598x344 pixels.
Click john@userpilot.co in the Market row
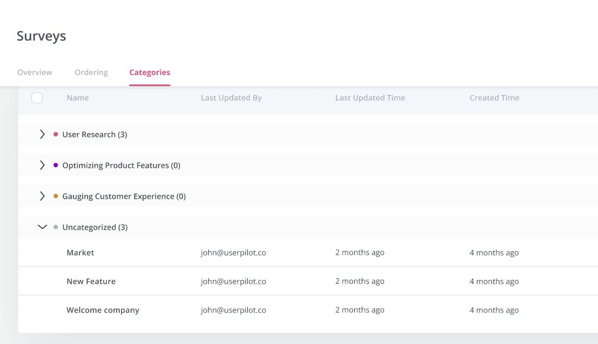233,253
